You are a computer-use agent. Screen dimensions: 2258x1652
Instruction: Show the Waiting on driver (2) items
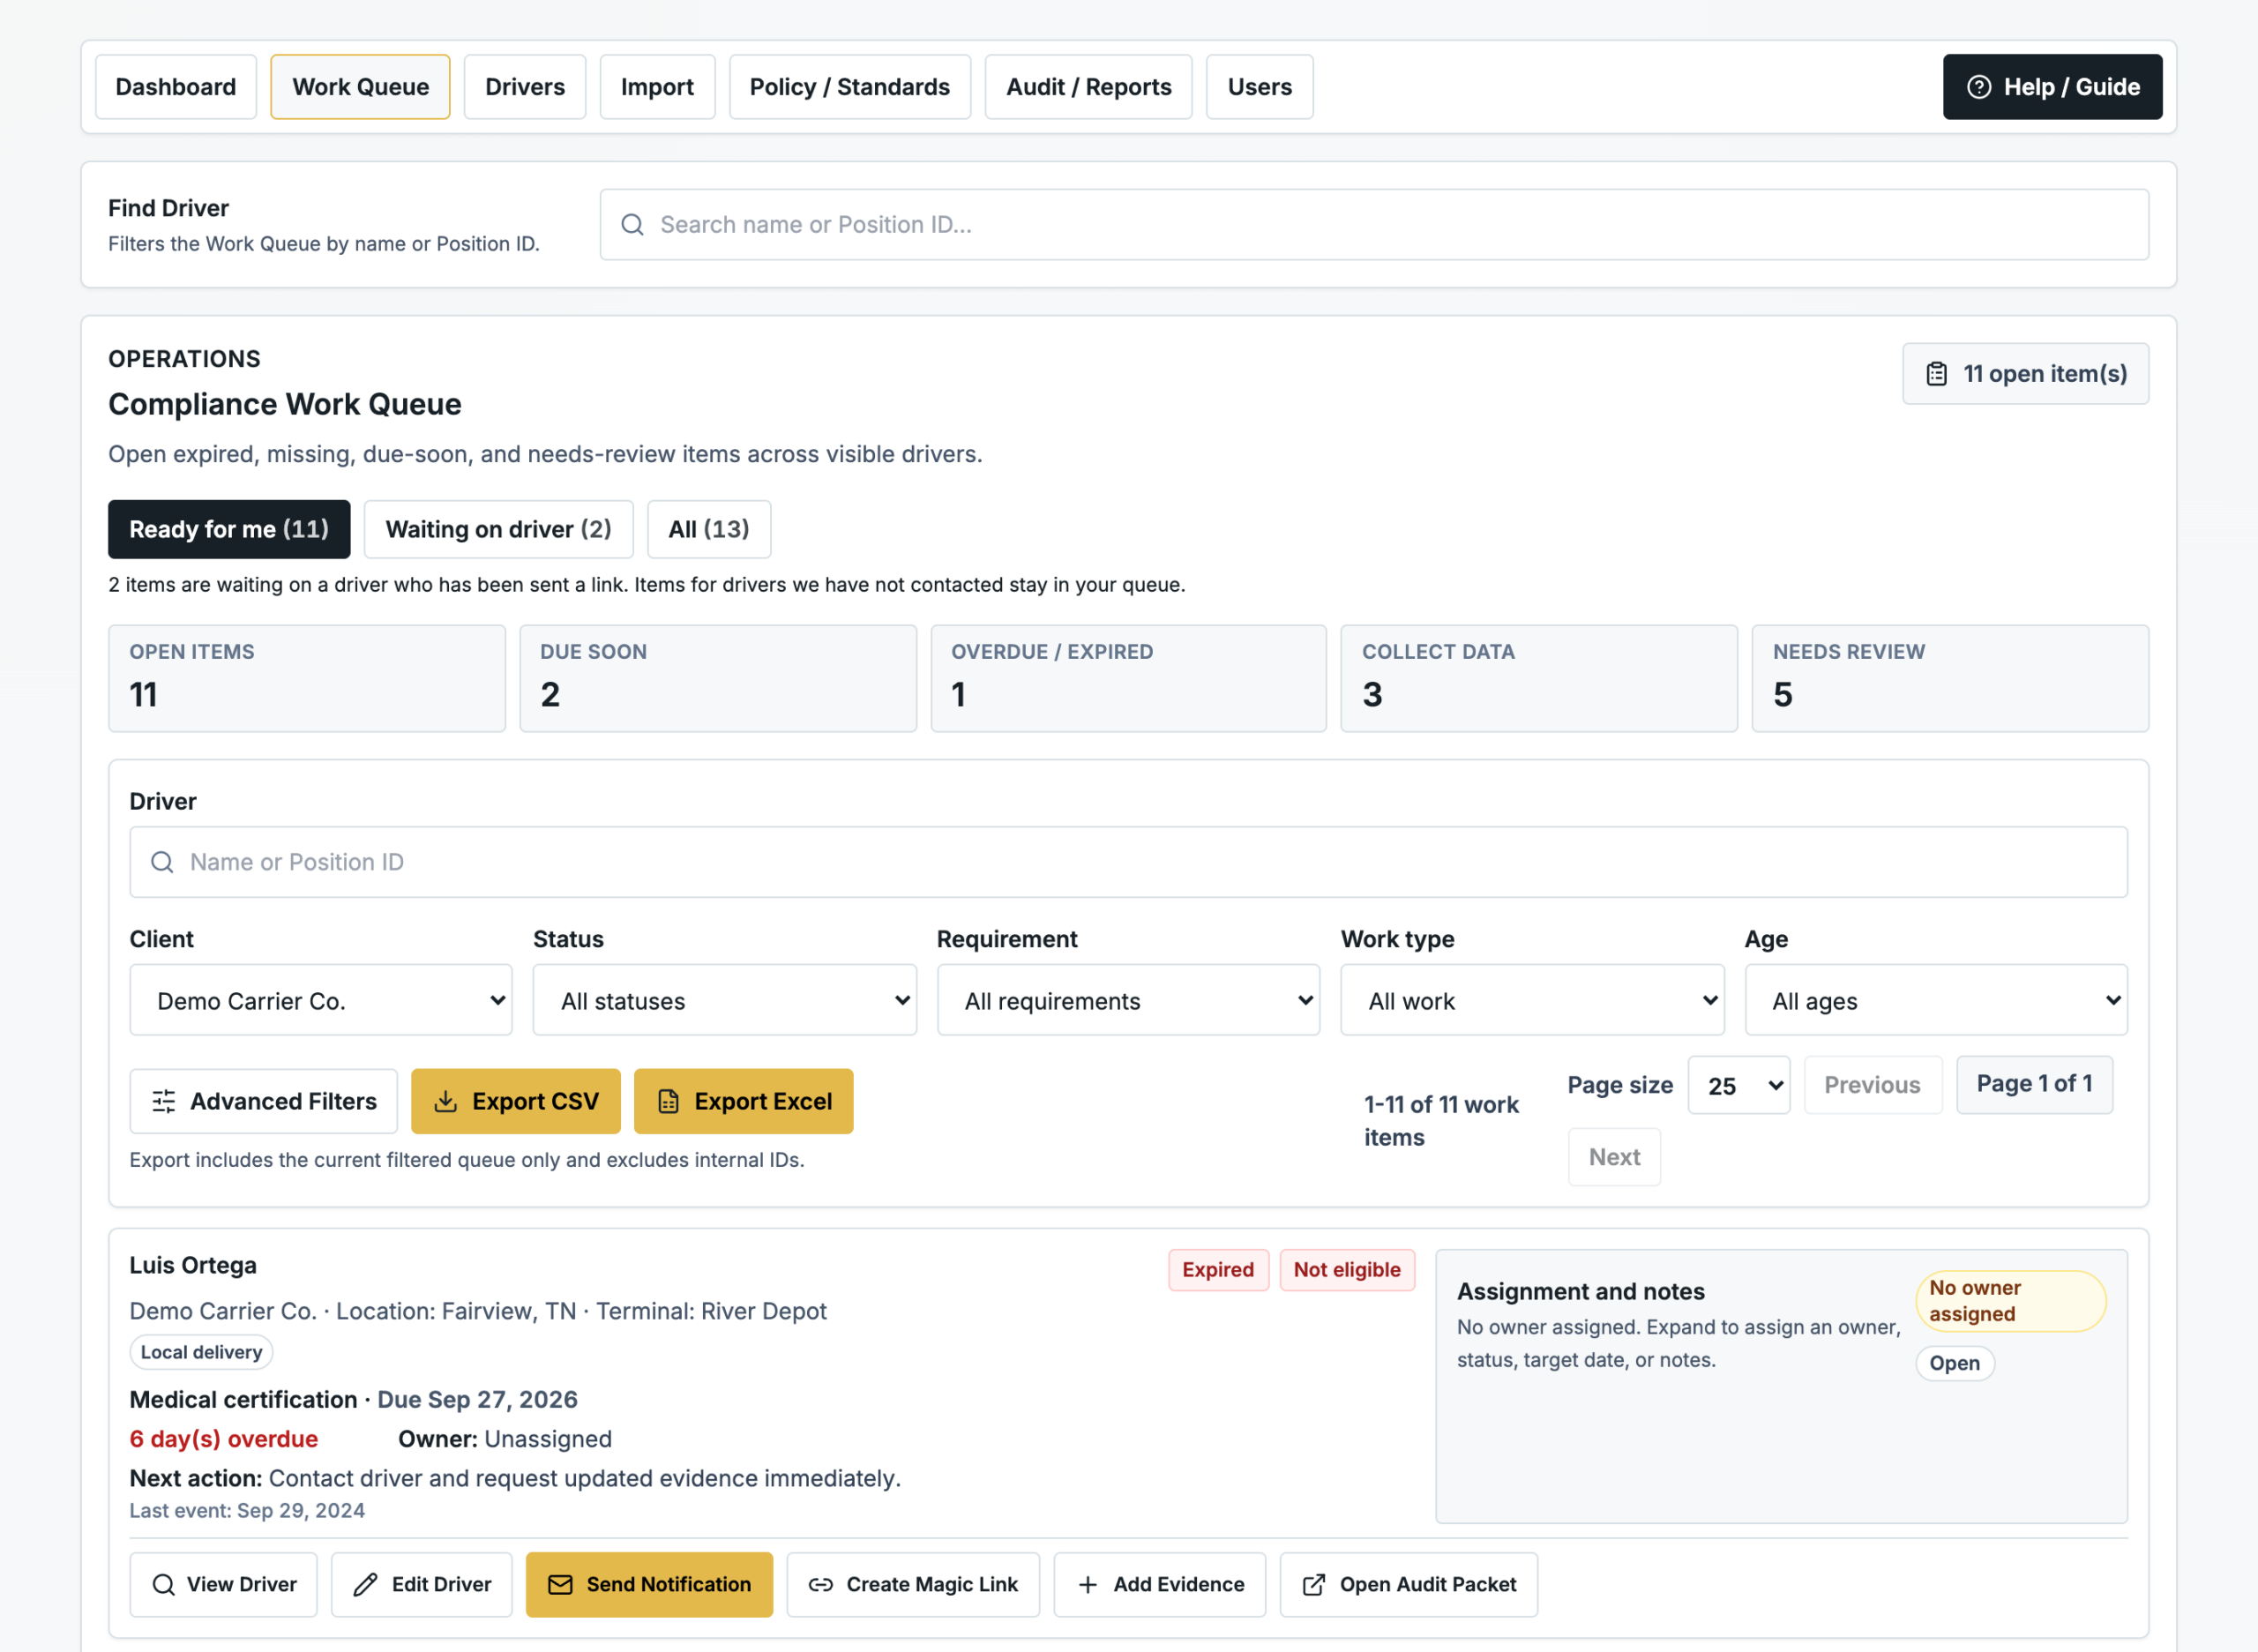point(498,529)
